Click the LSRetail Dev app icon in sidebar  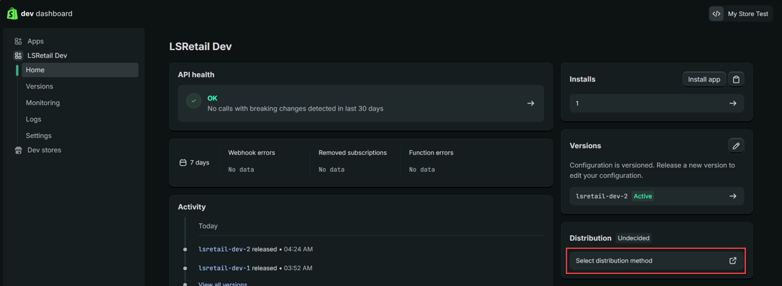(x=18, y=56)
